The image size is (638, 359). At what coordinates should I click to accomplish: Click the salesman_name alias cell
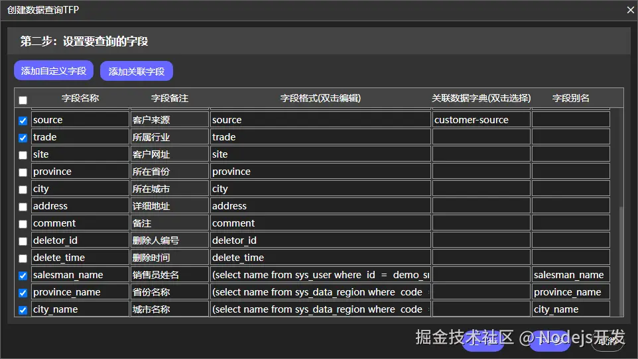click(571, 274)
